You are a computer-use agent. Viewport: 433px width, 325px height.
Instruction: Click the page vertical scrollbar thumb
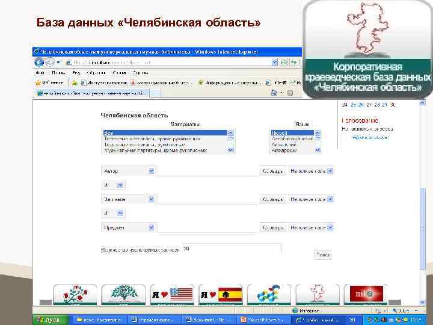[422, 229]
